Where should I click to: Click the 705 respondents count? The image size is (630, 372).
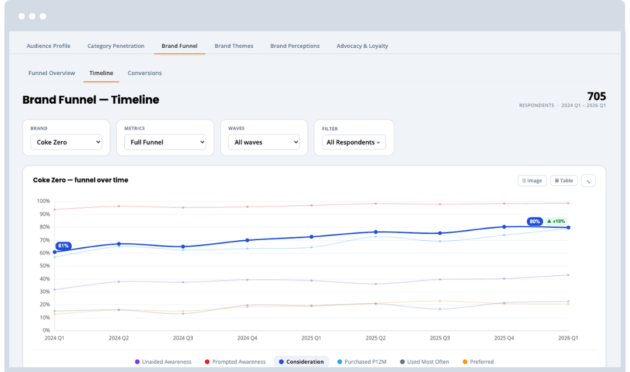coord(596,96)
